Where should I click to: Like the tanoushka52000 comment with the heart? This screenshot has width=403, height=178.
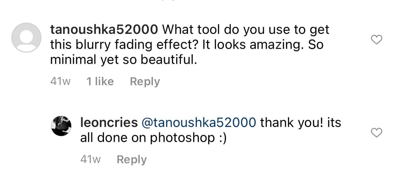click(377, 40)
